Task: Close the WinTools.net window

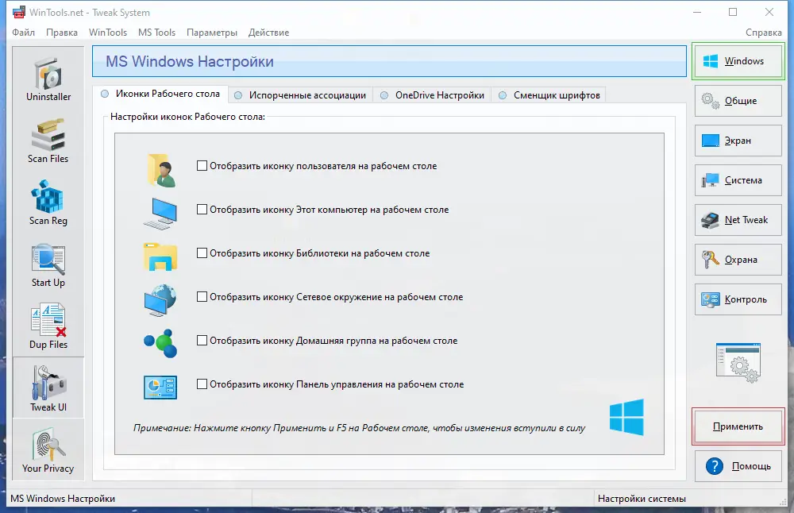Action: click(x=769, y=12)
